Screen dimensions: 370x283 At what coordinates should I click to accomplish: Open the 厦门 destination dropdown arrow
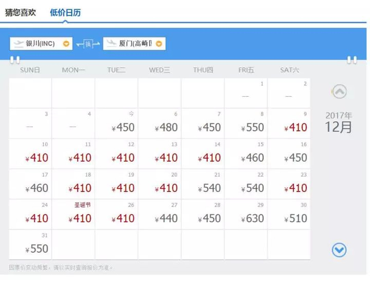coord(159,44)
